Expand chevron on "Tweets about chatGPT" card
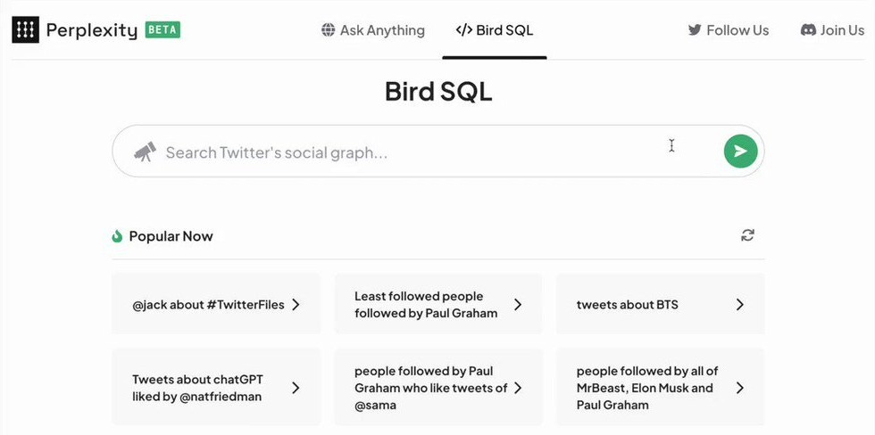The width and height of the screenshot is (875, 435). coord(296,388)
